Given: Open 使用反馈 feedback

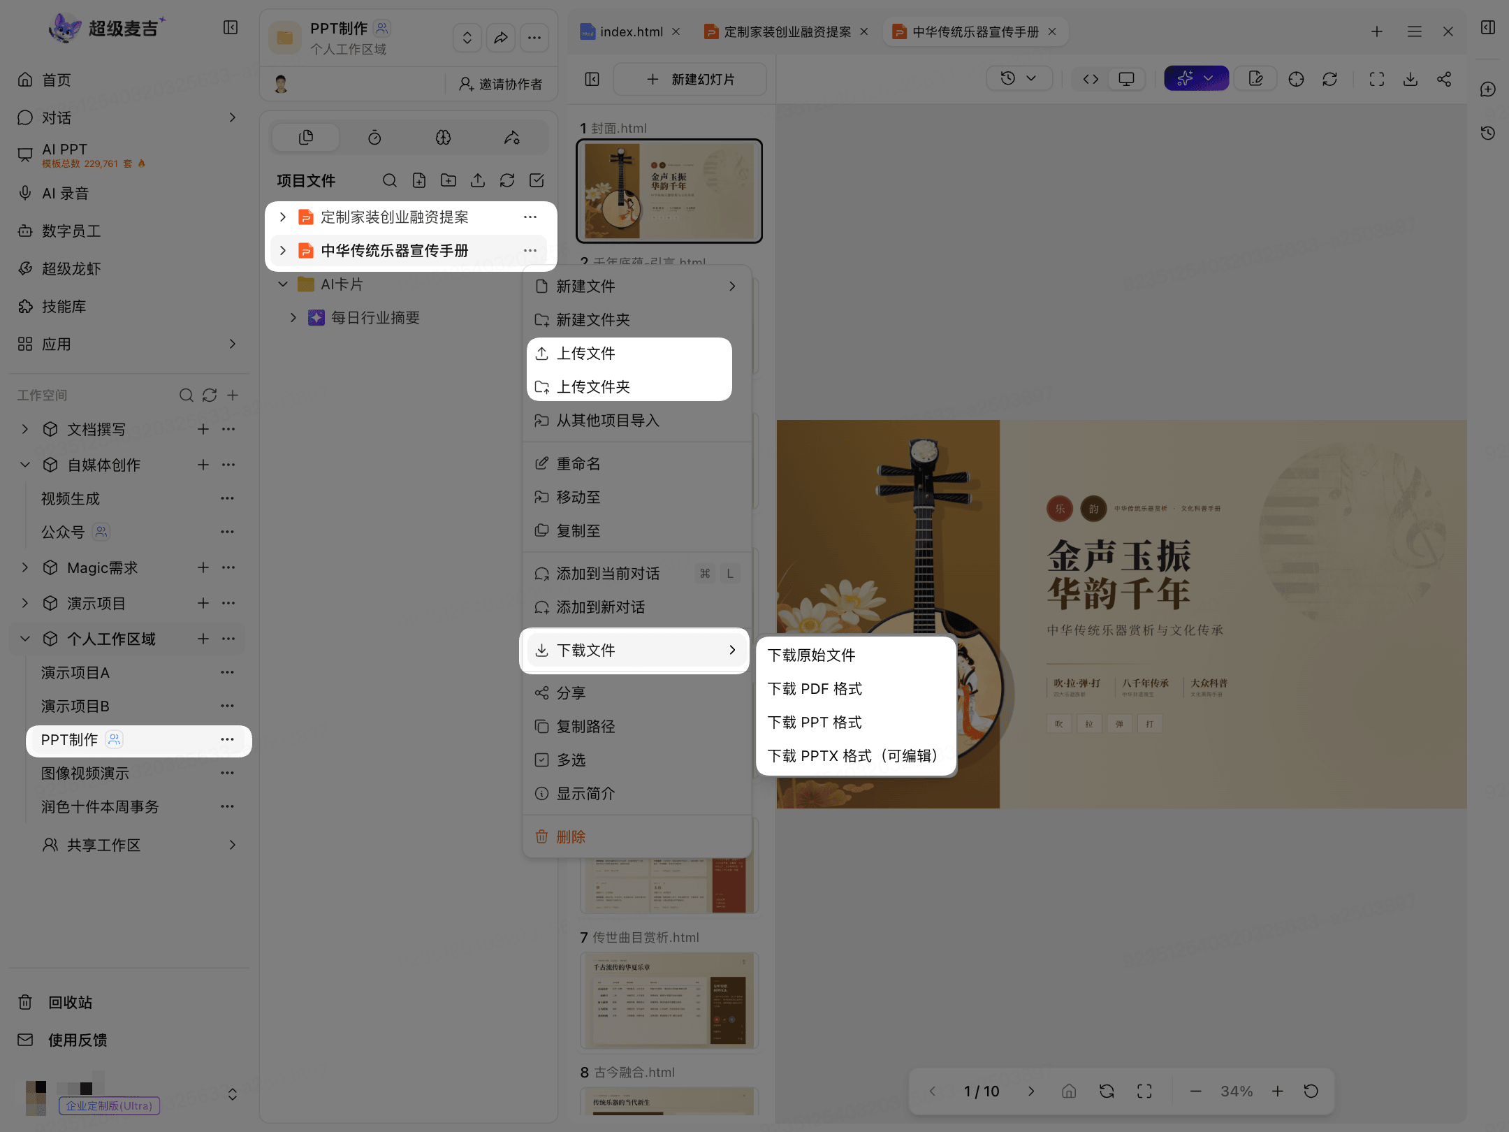Looking at the screenshot, I should (63, 1040).
